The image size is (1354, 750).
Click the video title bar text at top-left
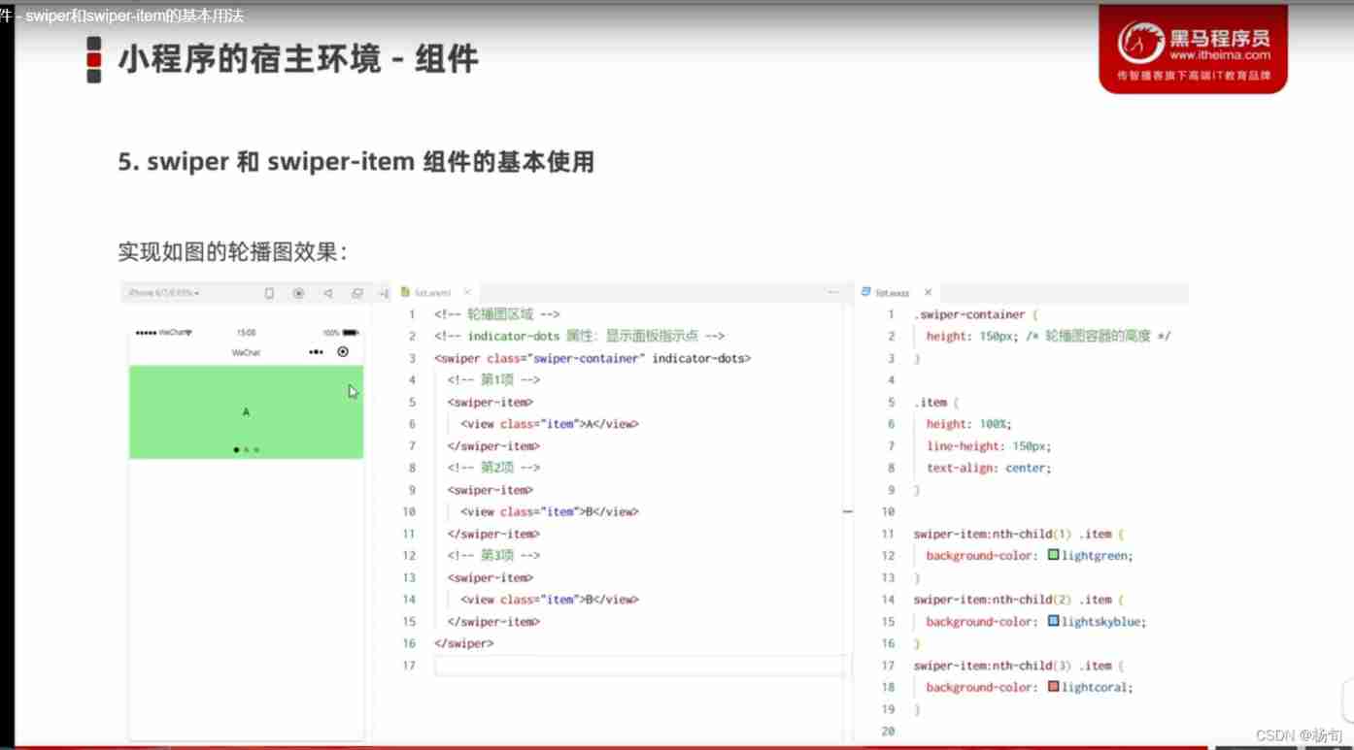[122, 16]
